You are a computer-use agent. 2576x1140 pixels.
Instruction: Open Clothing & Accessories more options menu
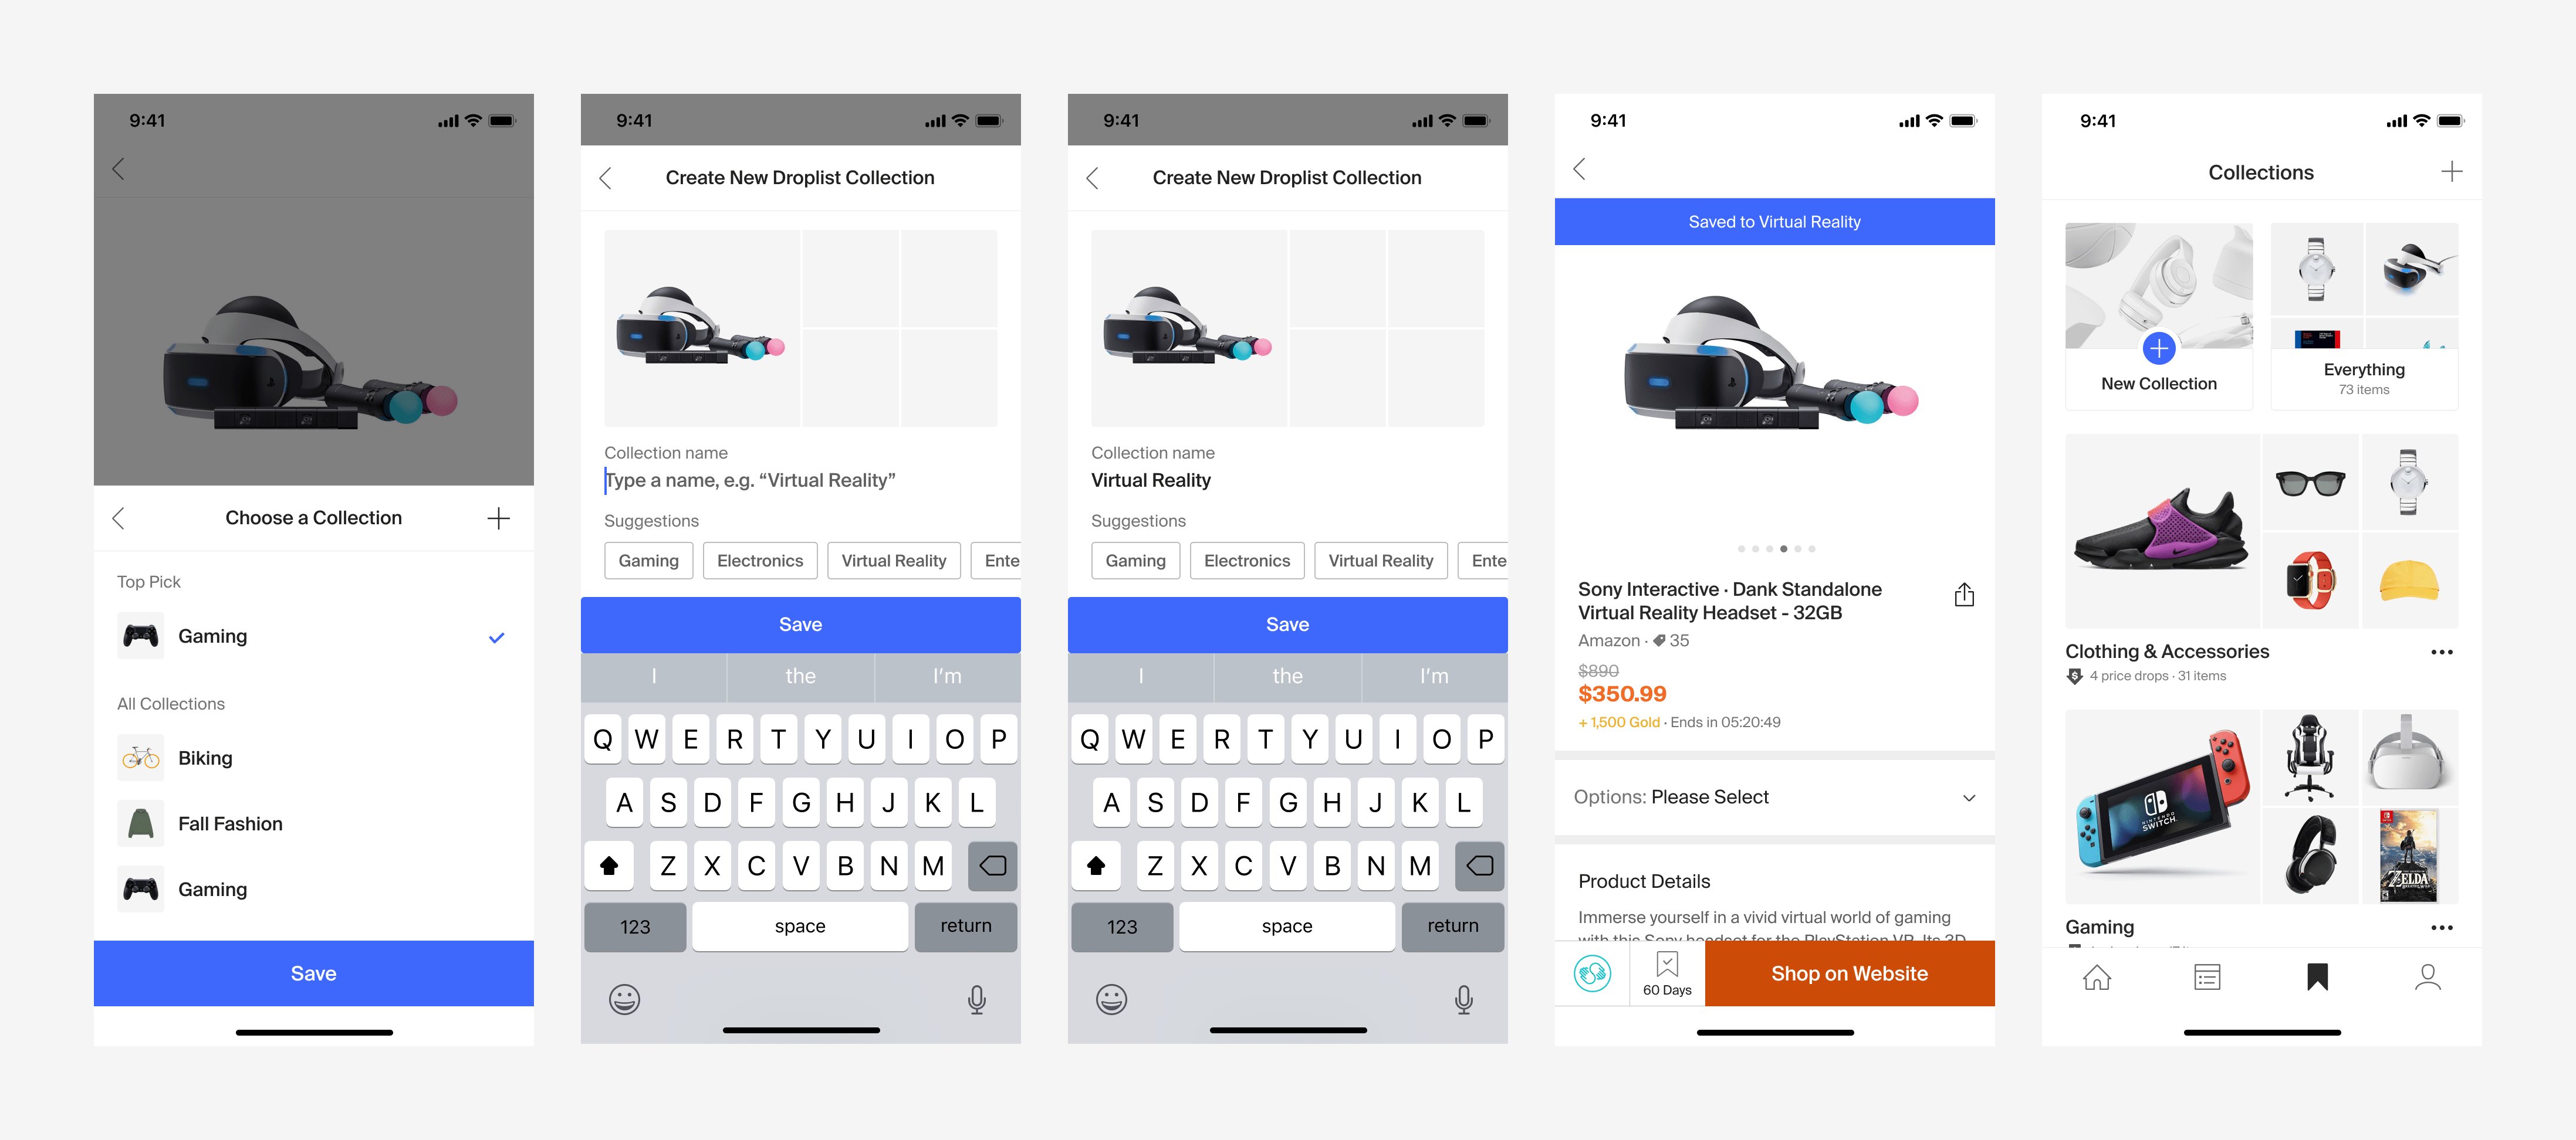pos(2441,653)
